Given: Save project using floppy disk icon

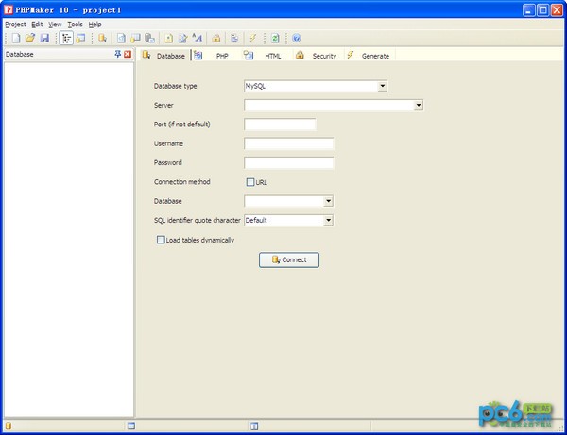Looking at the screenshot, I should click(x=44, y=38).
